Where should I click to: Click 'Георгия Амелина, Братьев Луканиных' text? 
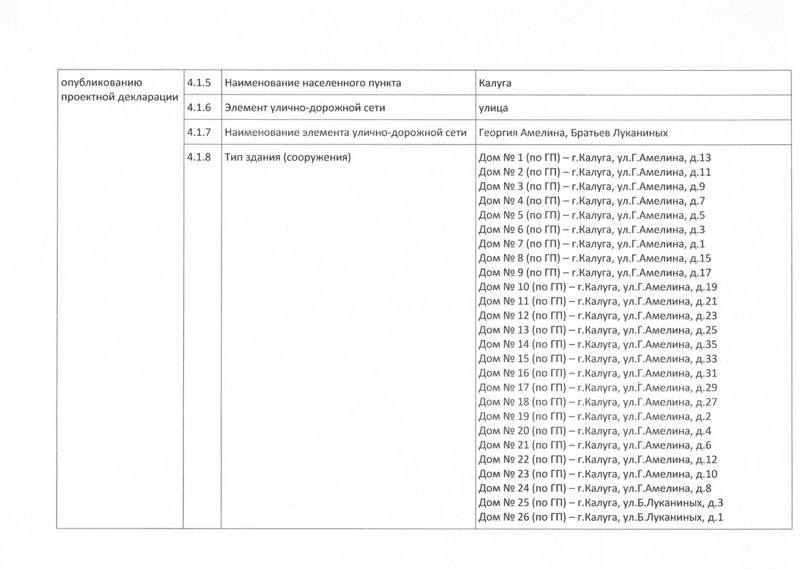click(x=573, y=133)
